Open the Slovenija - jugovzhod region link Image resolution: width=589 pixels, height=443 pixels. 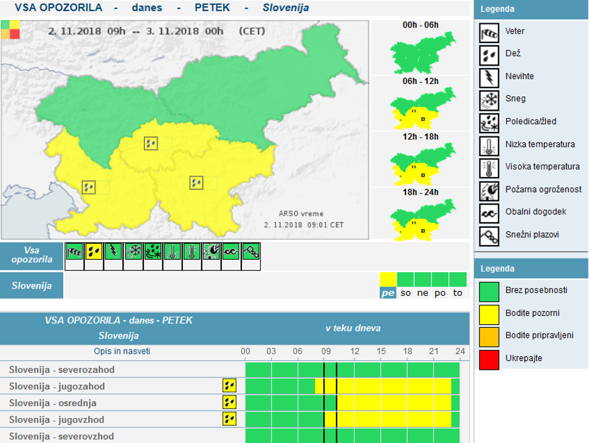(x=57, y=419)
